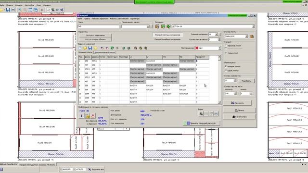Open the Справка menu in the main window
The image size is (308, 173).
point(47,5)
